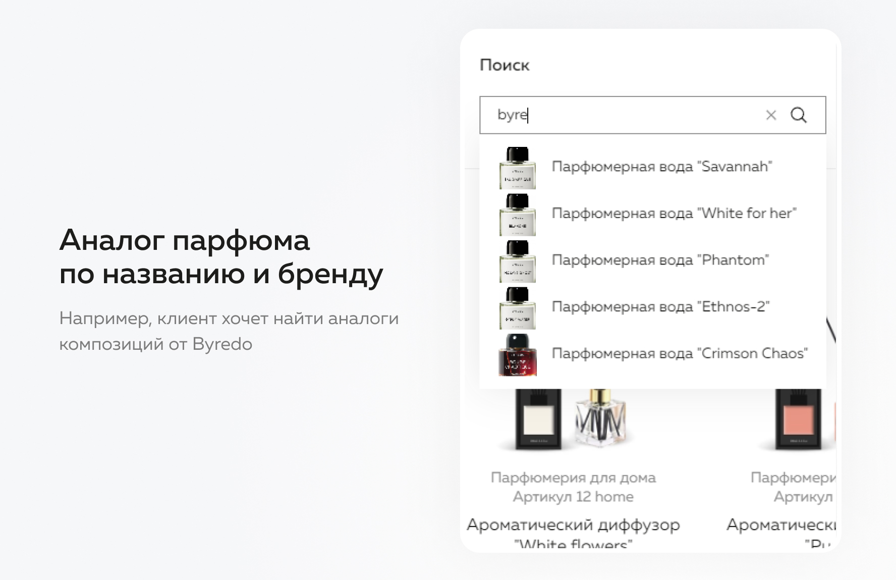This screenshot has width=896, height=580.
Task: Click the "Поиск" heading
Action: pos(504,65)
